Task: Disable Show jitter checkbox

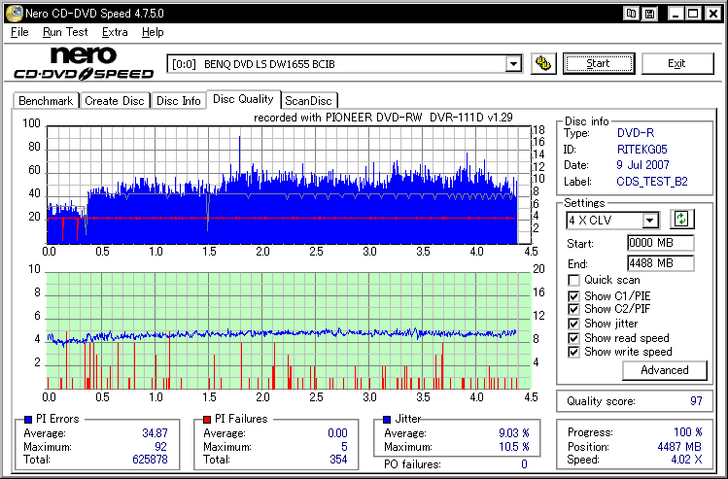Action: (573, 324)
